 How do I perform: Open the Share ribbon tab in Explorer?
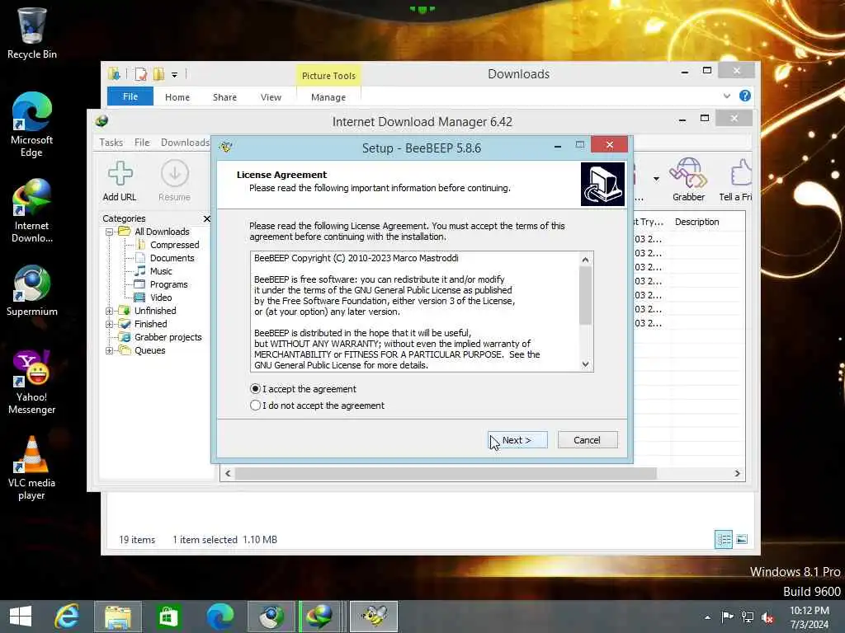pyautogui.click(x=224, y=97)
